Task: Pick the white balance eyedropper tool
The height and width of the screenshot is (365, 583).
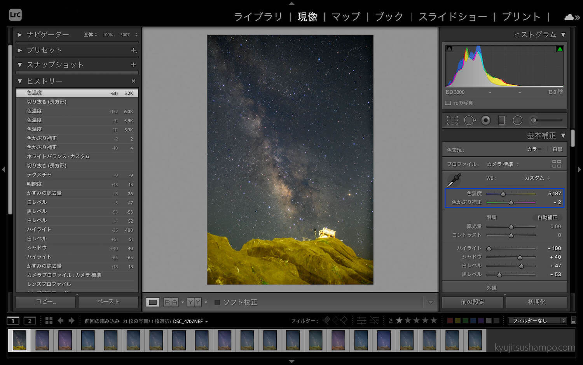Action: (x=454, y=180)
